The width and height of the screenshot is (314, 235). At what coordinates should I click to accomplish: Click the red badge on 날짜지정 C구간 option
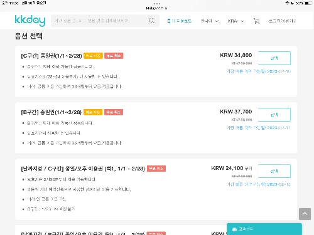pyautogui.click(x=156, y=169)
